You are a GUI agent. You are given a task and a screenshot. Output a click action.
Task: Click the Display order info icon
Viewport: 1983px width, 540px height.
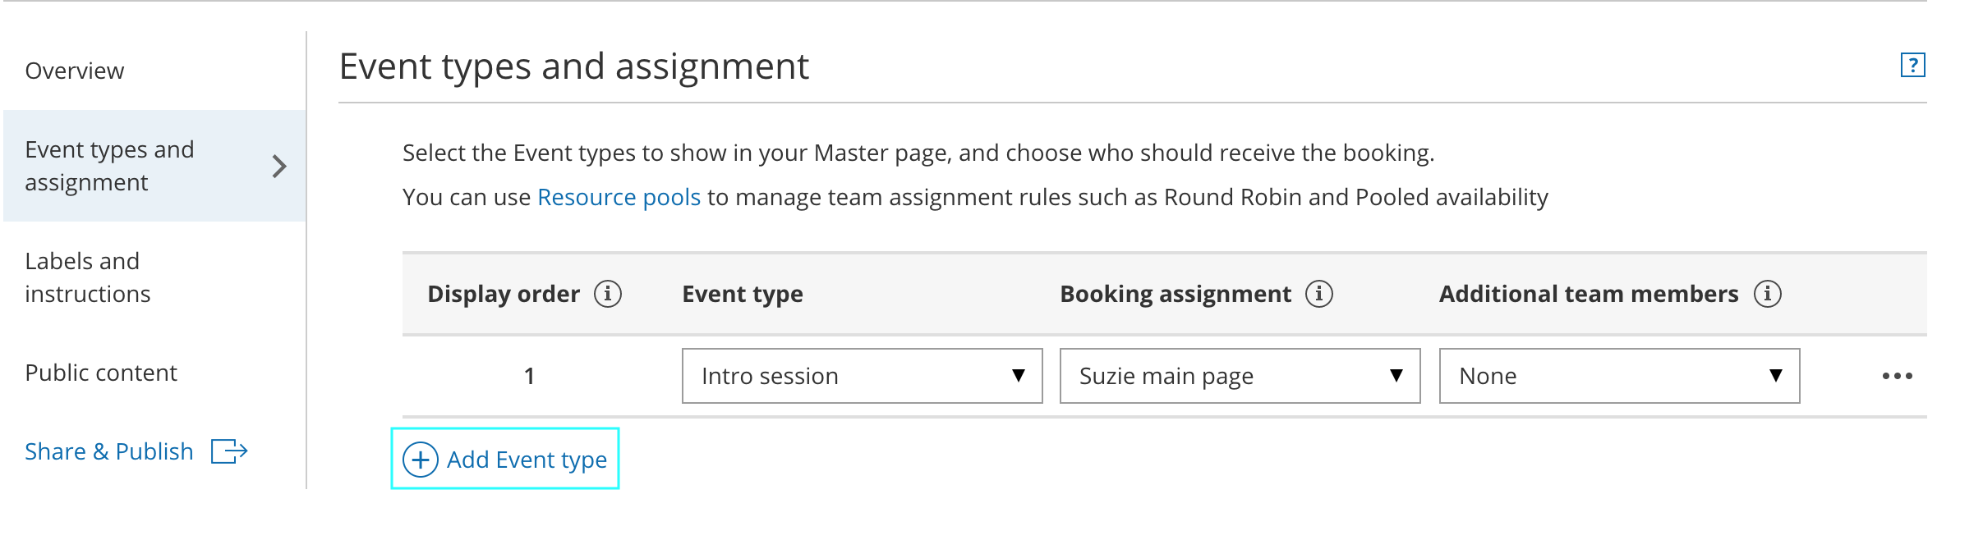pos(608,294)
